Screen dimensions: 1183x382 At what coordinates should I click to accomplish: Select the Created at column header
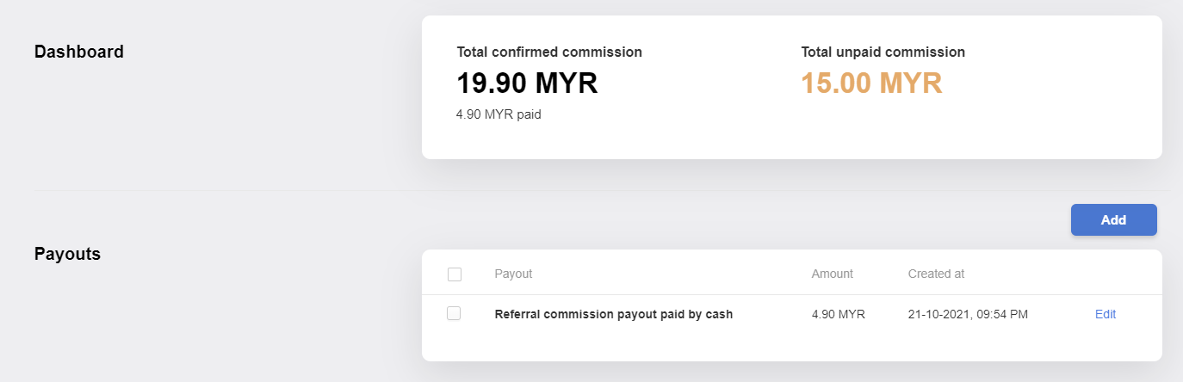936,274
